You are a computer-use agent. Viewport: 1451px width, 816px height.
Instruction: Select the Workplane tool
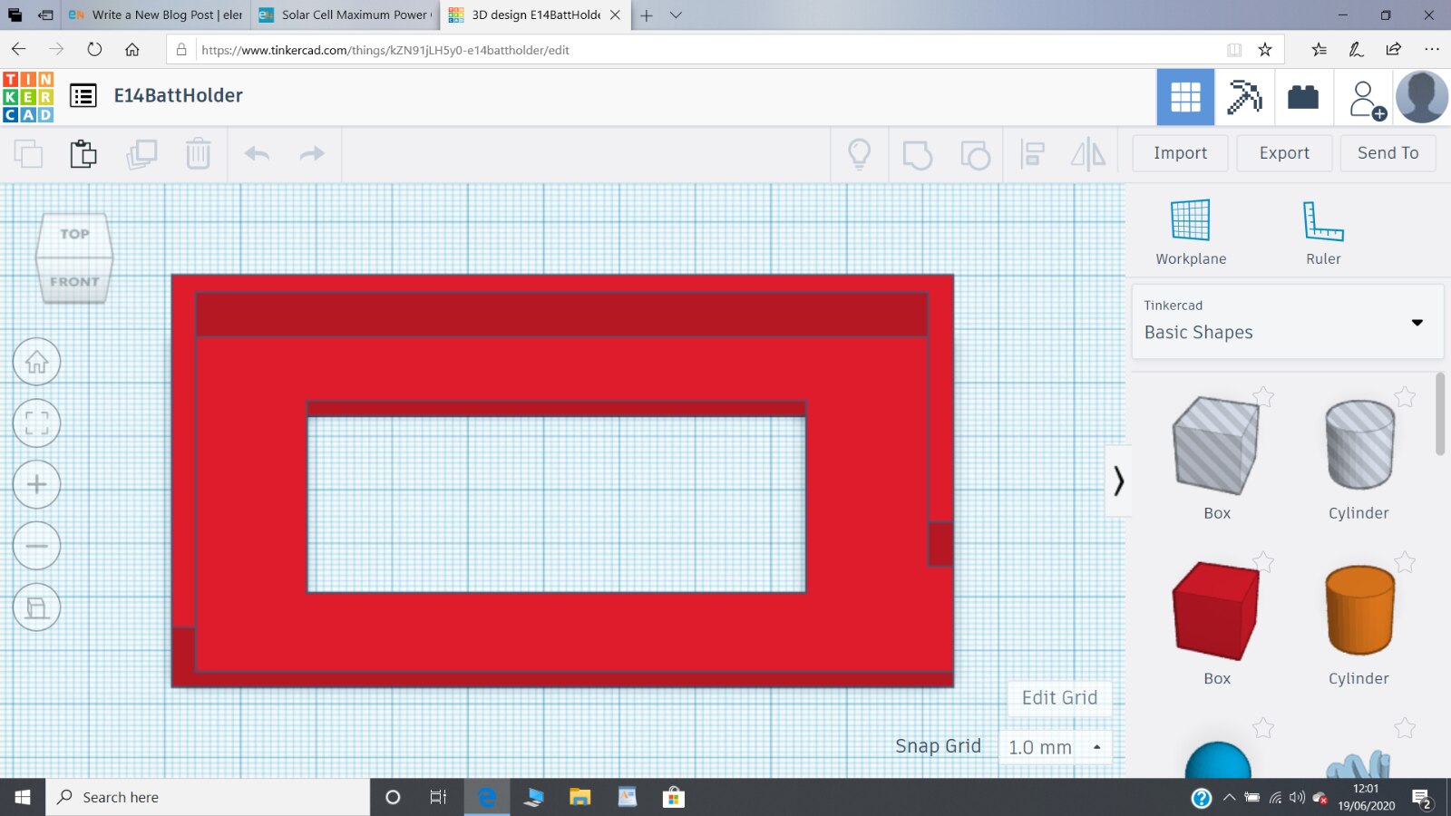1190,232
